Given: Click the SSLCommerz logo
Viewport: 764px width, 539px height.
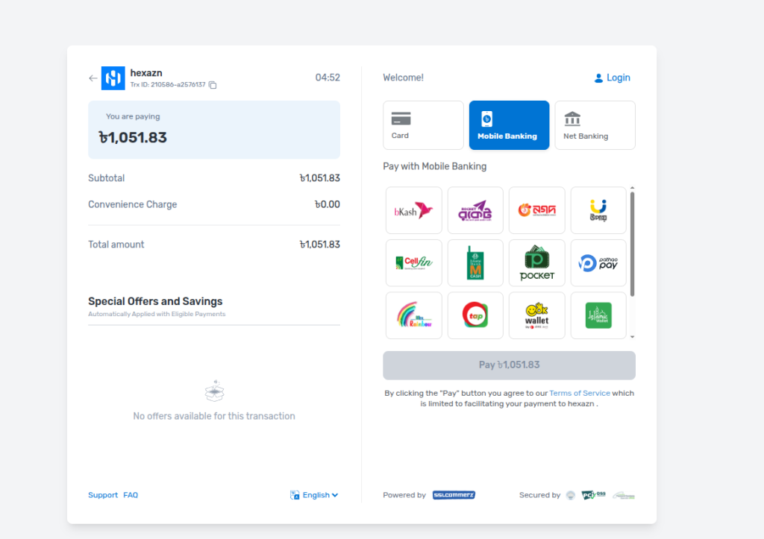Looking at the screenshot, I should (454, 495).
